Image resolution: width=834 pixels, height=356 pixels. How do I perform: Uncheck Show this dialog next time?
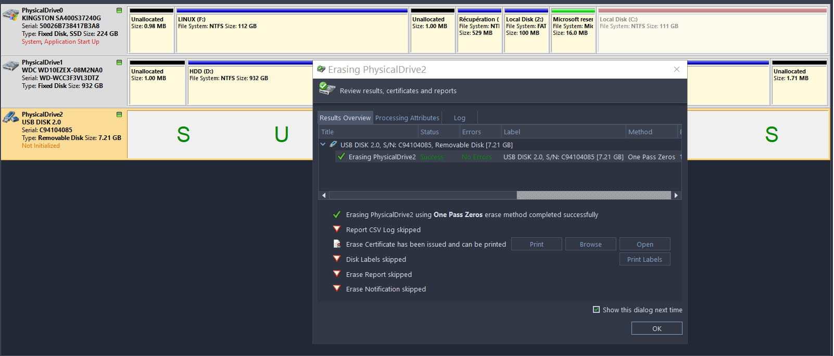(596, 310)
